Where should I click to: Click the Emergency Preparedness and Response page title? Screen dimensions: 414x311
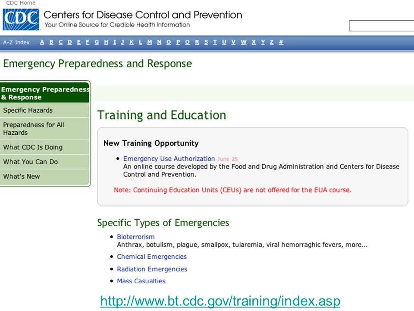97,64
